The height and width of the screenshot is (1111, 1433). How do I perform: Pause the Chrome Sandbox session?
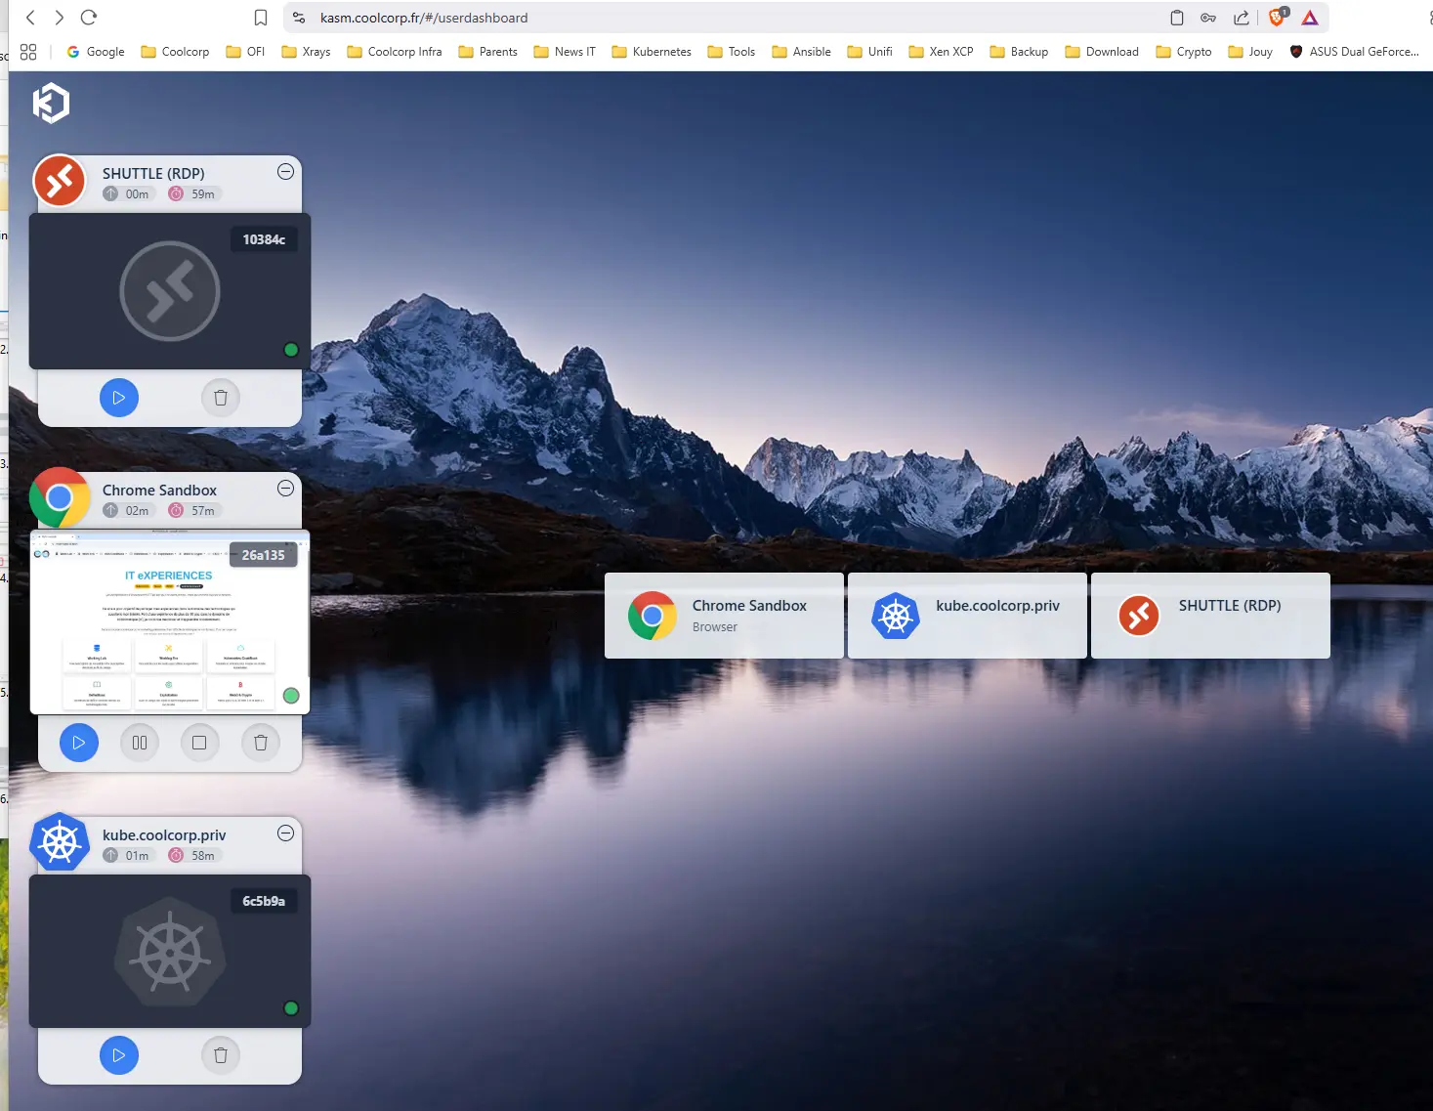click(x=140, y=743)
